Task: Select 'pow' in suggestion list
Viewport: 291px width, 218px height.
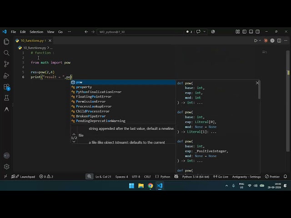Action: click(x=123, y=82)
